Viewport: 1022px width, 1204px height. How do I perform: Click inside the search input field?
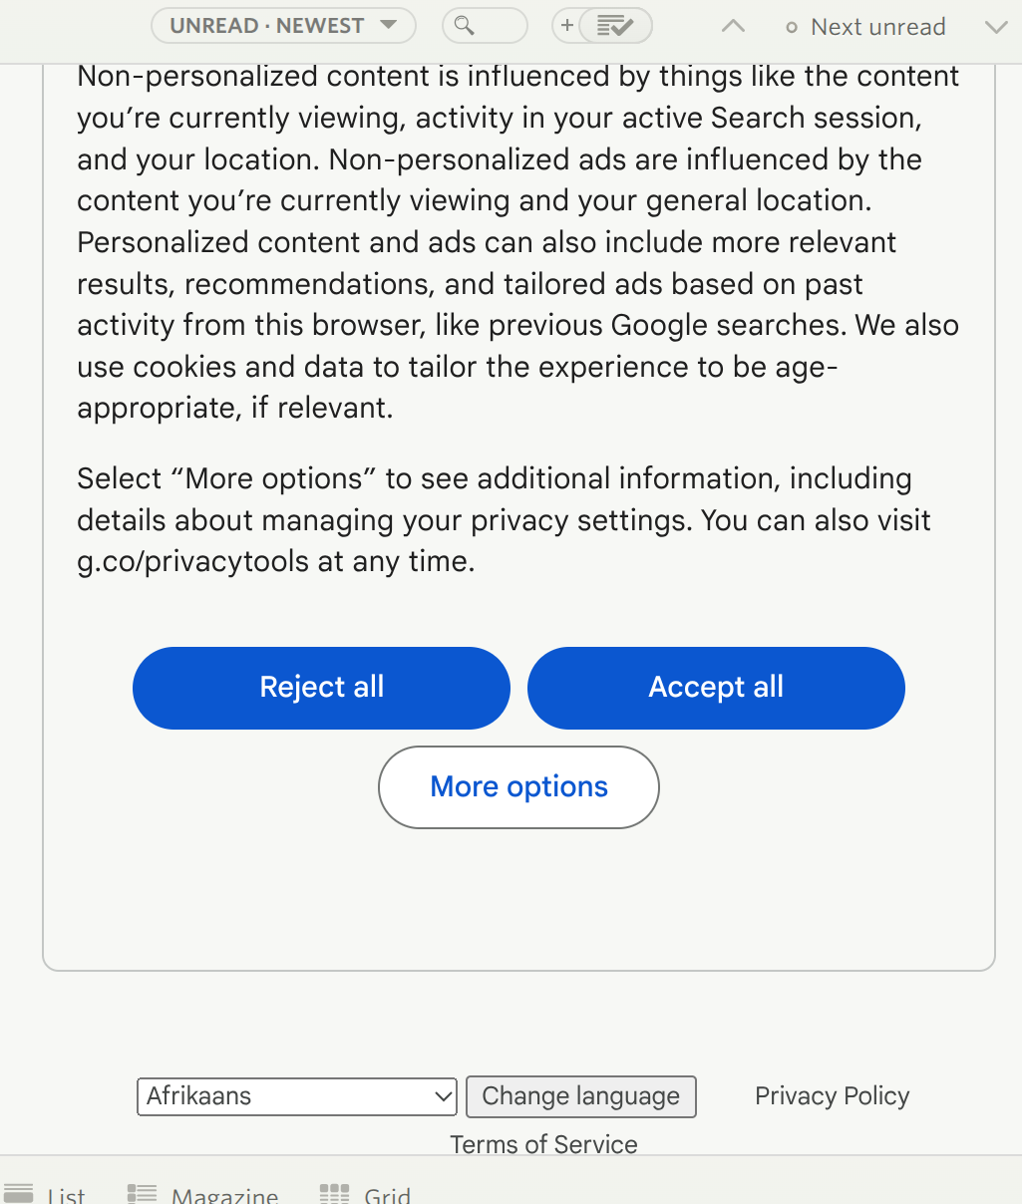point(499,26)
